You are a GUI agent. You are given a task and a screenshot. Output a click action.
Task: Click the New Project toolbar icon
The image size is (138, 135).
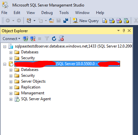(29, 20)
